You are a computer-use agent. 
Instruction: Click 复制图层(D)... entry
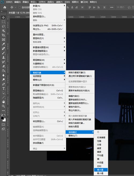coord(48,17)
